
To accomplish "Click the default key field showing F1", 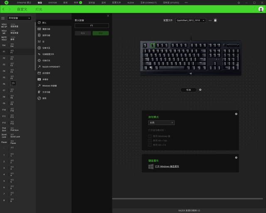I will (91, 26).
